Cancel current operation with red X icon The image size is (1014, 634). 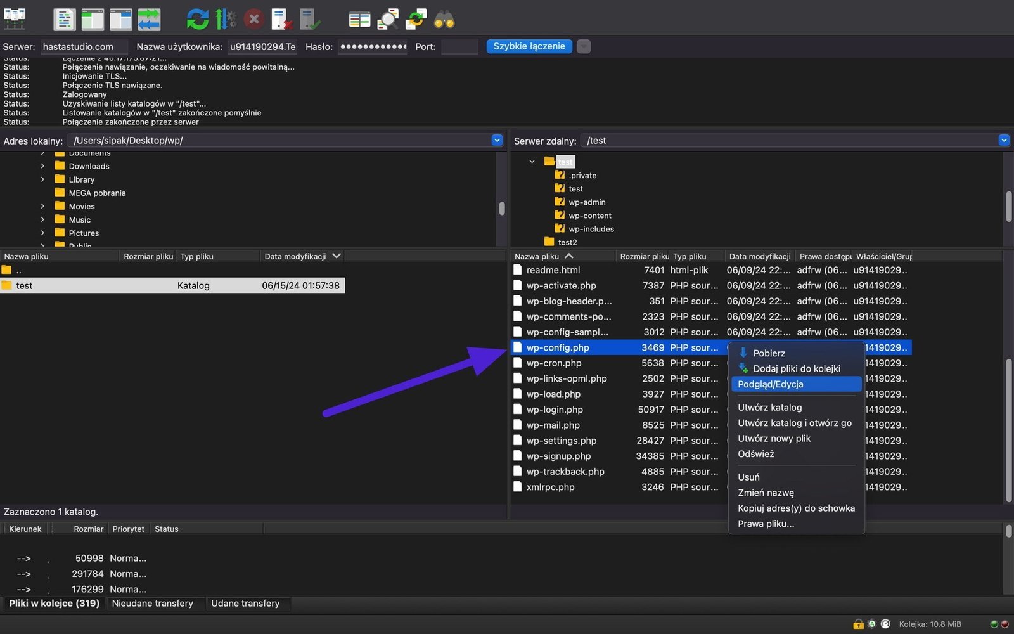[x=253, y=19]
